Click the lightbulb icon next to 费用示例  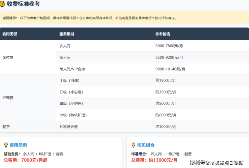click(x=6, y=145)
